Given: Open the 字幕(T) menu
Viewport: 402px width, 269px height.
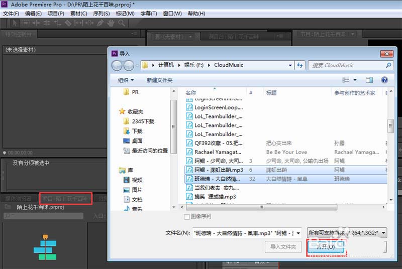Looking at the screenshot, I should 149,14.
